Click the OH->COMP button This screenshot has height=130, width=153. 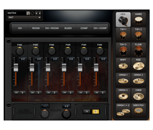click(100, 28)
